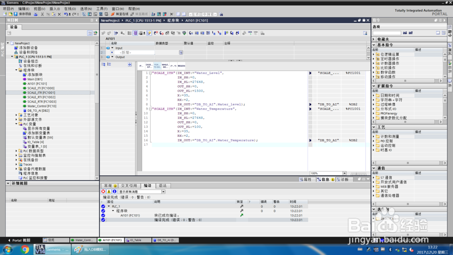453x255 pixels.
Task: Open the 在线(O) menu
Action: (70, 9)
